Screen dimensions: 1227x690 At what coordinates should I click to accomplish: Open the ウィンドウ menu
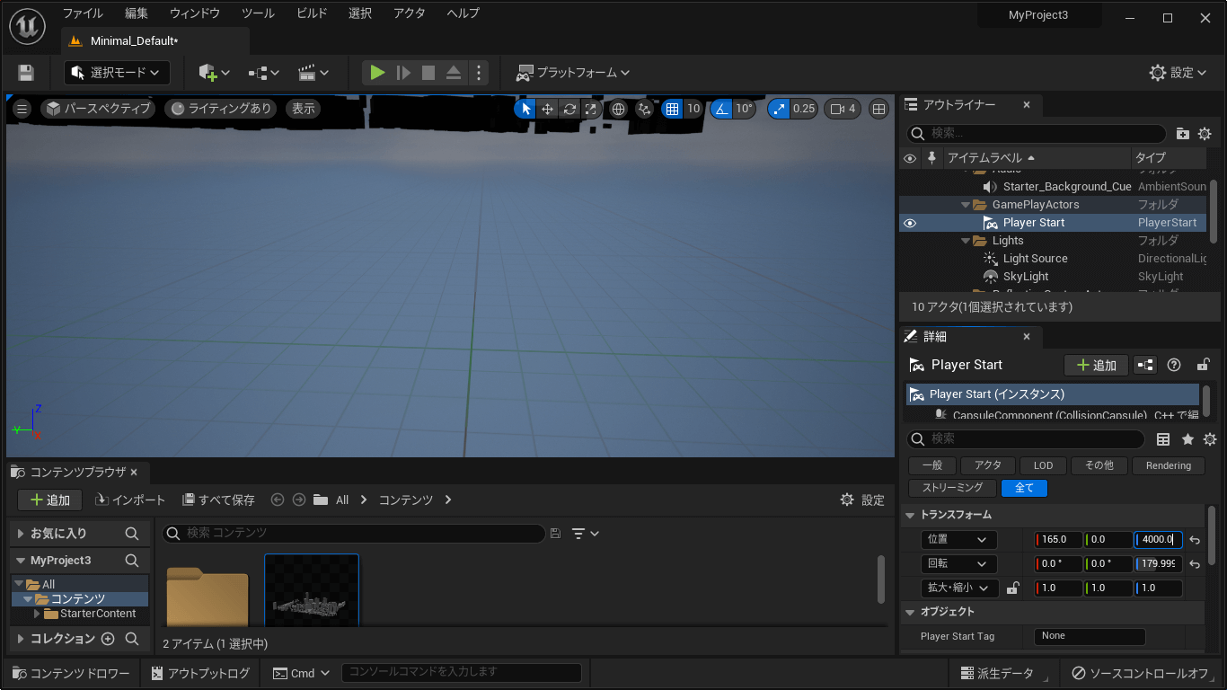(195, 13)
